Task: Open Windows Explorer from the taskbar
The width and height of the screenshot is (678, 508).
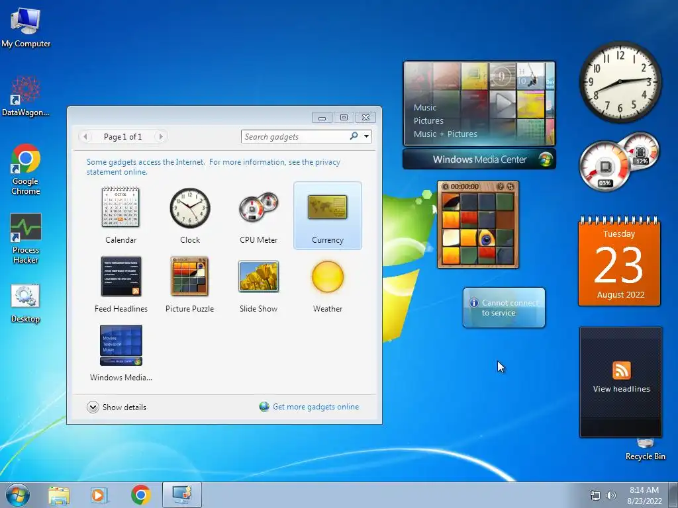Action: tap(59, 495)
